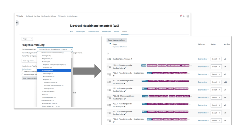The image size is (250, 125).
Task: Click pencil icon for PG 2.5 title
Action: [x=125, y=114]
